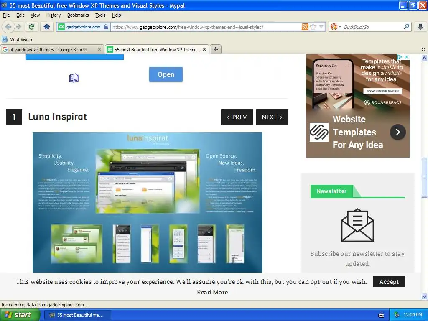
Task: Click the newsletter envelope icon
Action: tap(357, 225)
